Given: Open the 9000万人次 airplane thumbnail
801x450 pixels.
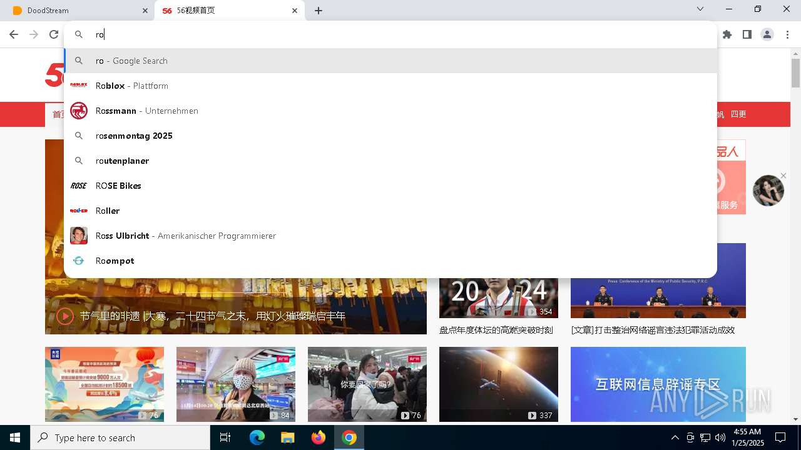Looking at the screenshot, I should [105, 384].
